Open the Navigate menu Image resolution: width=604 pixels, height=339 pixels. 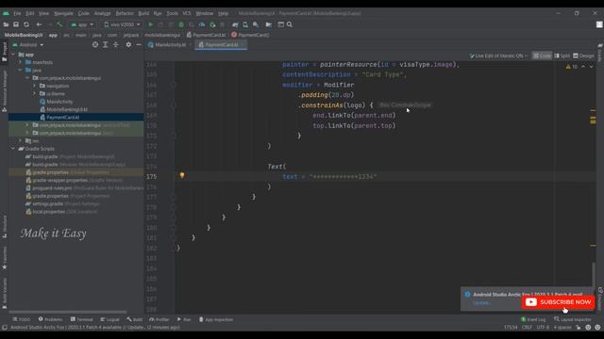tap(63, 13)
